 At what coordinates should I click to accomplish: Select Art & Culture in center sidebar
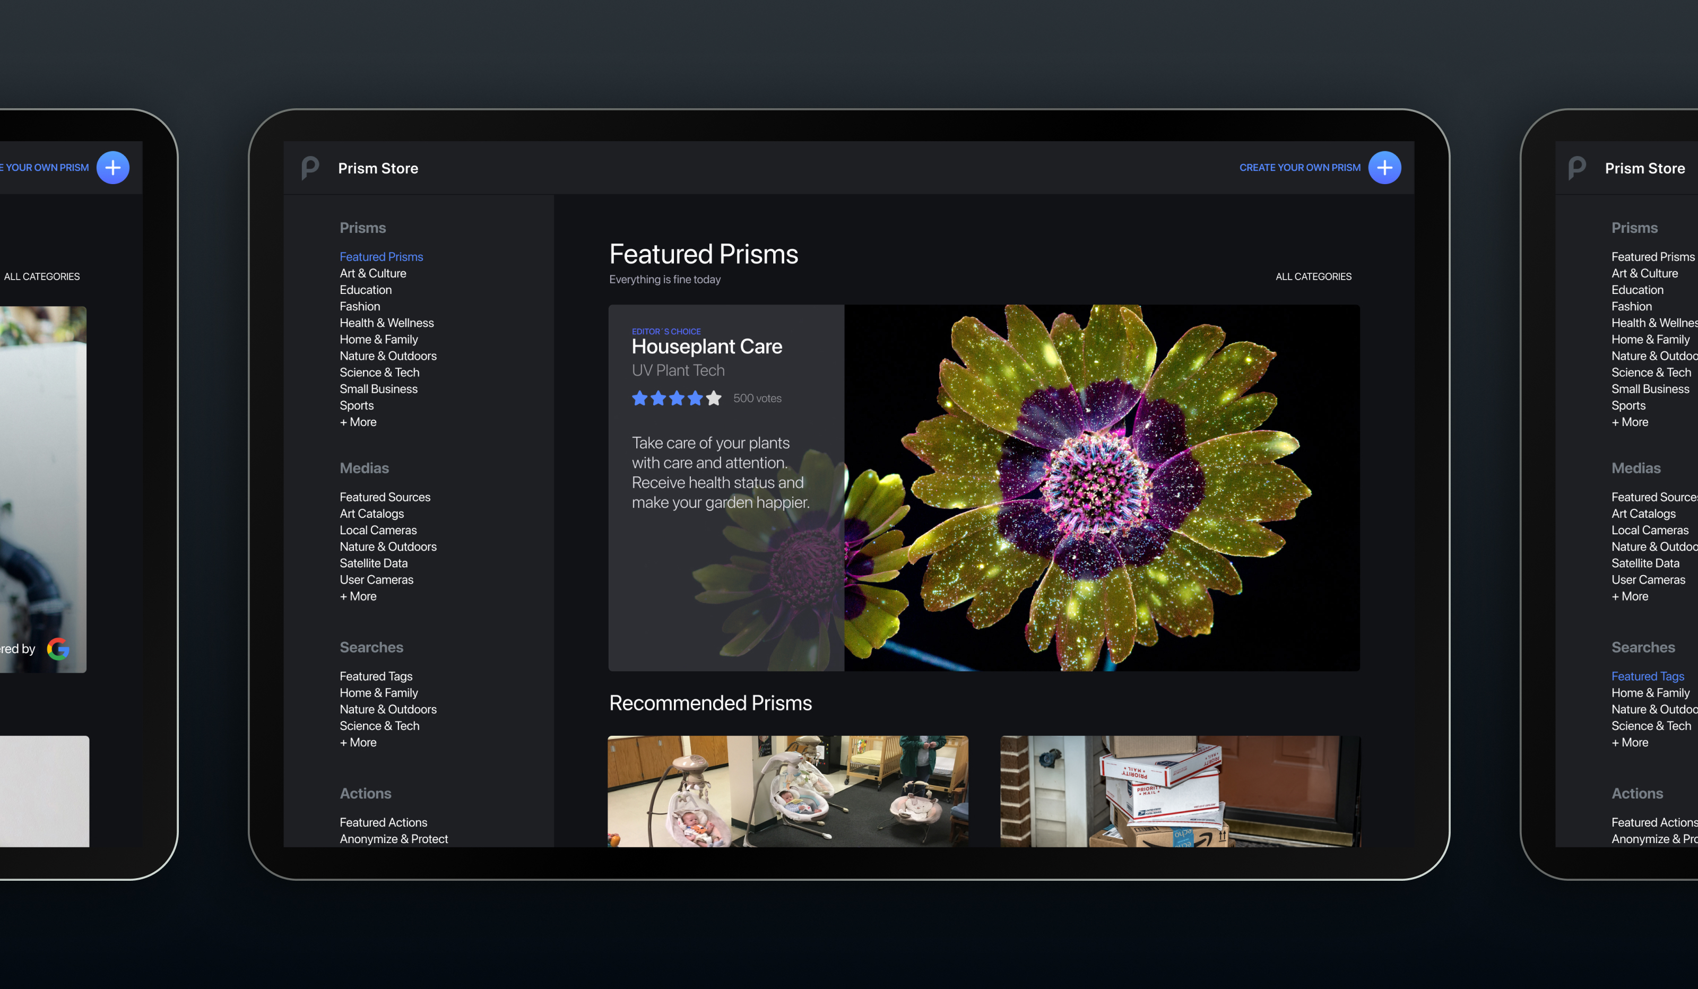[x=372, y=274]
